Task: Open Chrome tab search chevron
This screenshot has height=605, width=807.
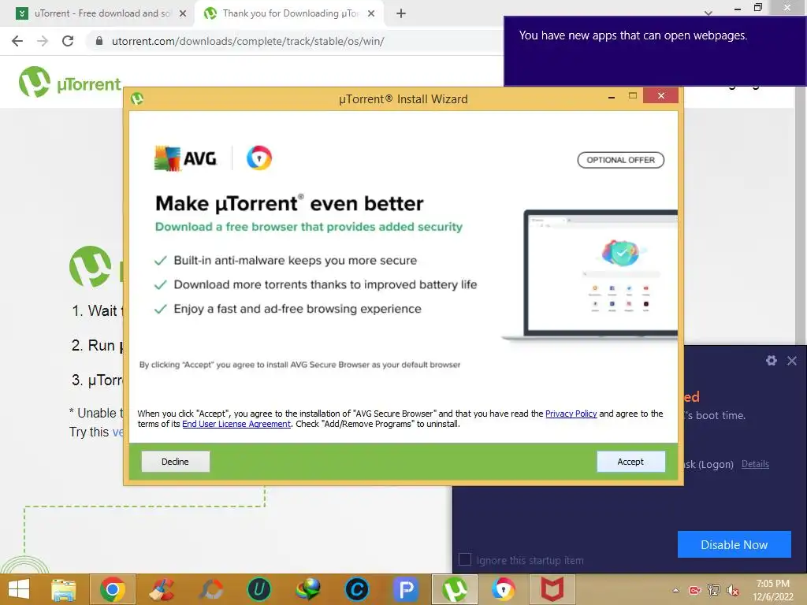Action: point(708,13)
